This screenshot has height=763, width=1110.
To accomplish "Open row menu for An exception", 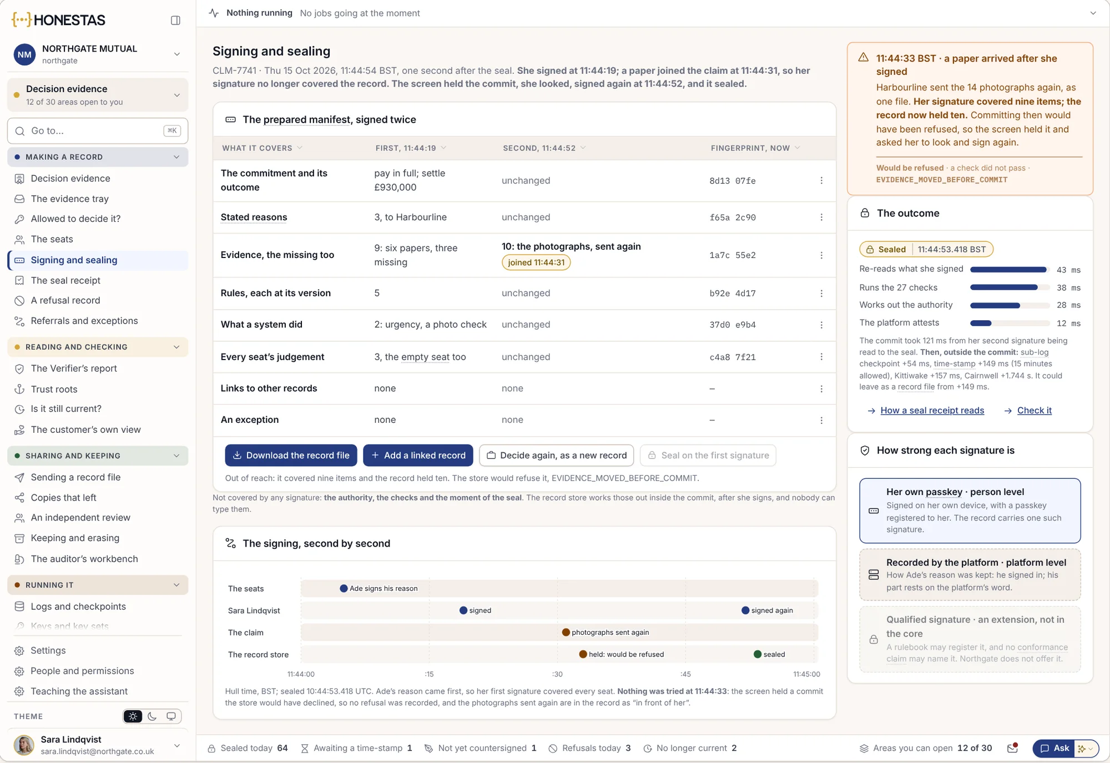I will (x=821, y=420).
